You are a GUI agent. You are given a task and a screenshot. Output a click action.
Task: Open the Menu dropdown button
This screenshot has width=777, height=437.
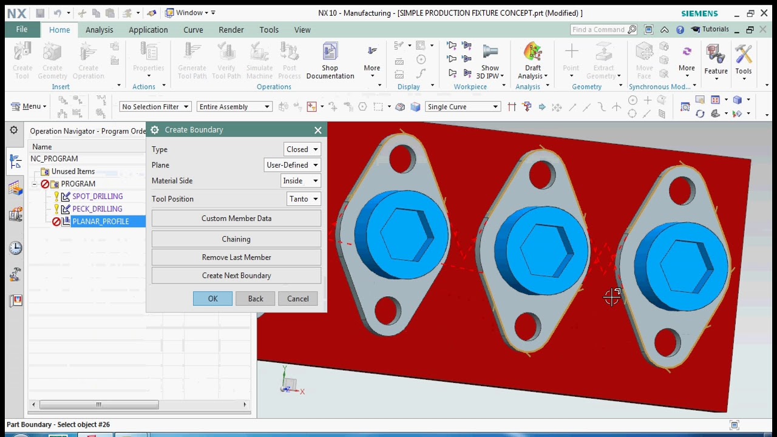click(28, 107)
